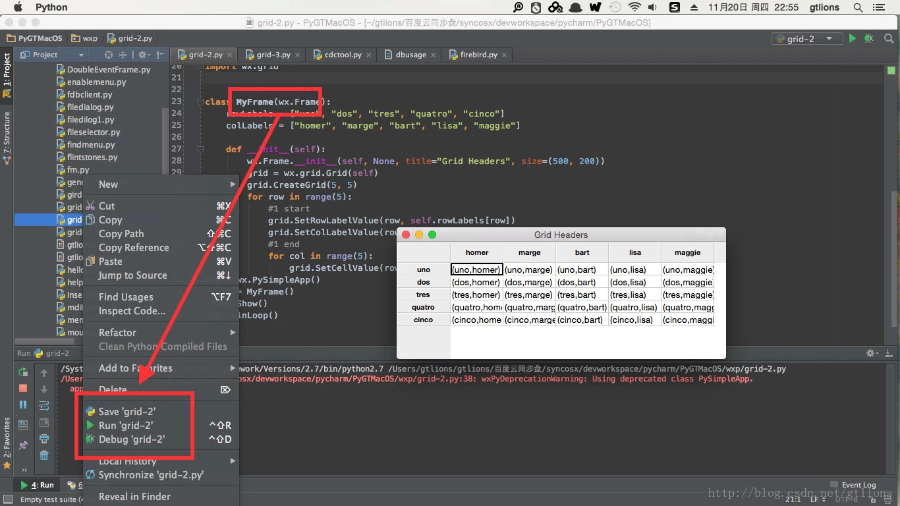Open Run panel gear settings

(872, 354)
